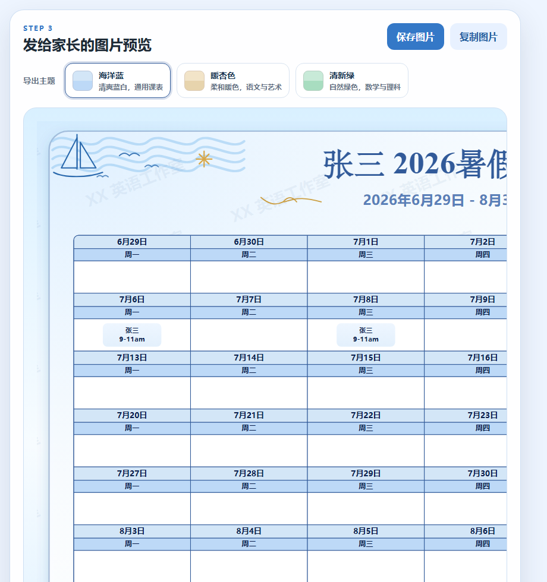Click the 7月23日 header cell
Image resolution: width=547 pixels, height=582 pixels.
466,415
